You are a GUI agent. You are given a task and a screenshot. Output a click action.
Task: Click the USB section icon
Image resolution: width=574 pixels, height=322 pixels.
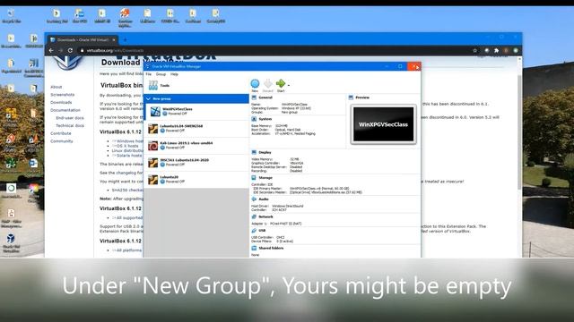tap(254, 231)
